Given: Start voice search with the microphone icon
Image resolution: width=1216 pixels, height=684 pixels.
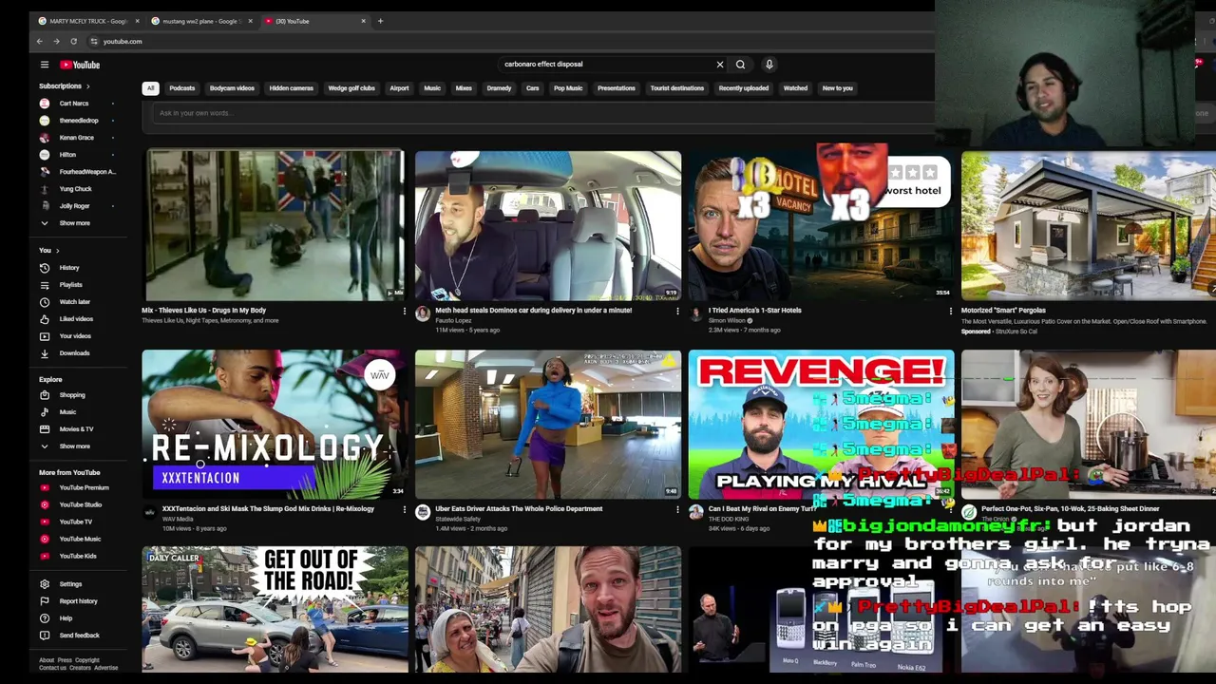Looking at the screenshot, I should pyautogui.click(x=769, y=65).
